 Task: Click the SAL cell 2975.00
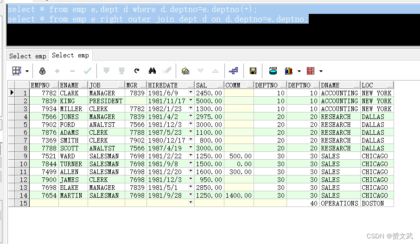(x=209, y=117)
